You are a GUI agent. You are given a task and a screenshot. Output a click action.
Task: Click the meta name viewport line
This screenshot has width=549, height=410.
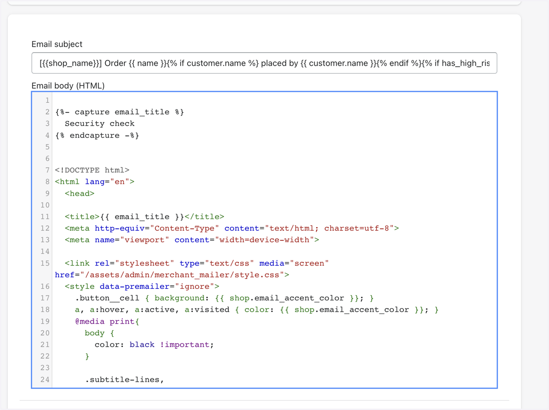click(x=192, y=240)
